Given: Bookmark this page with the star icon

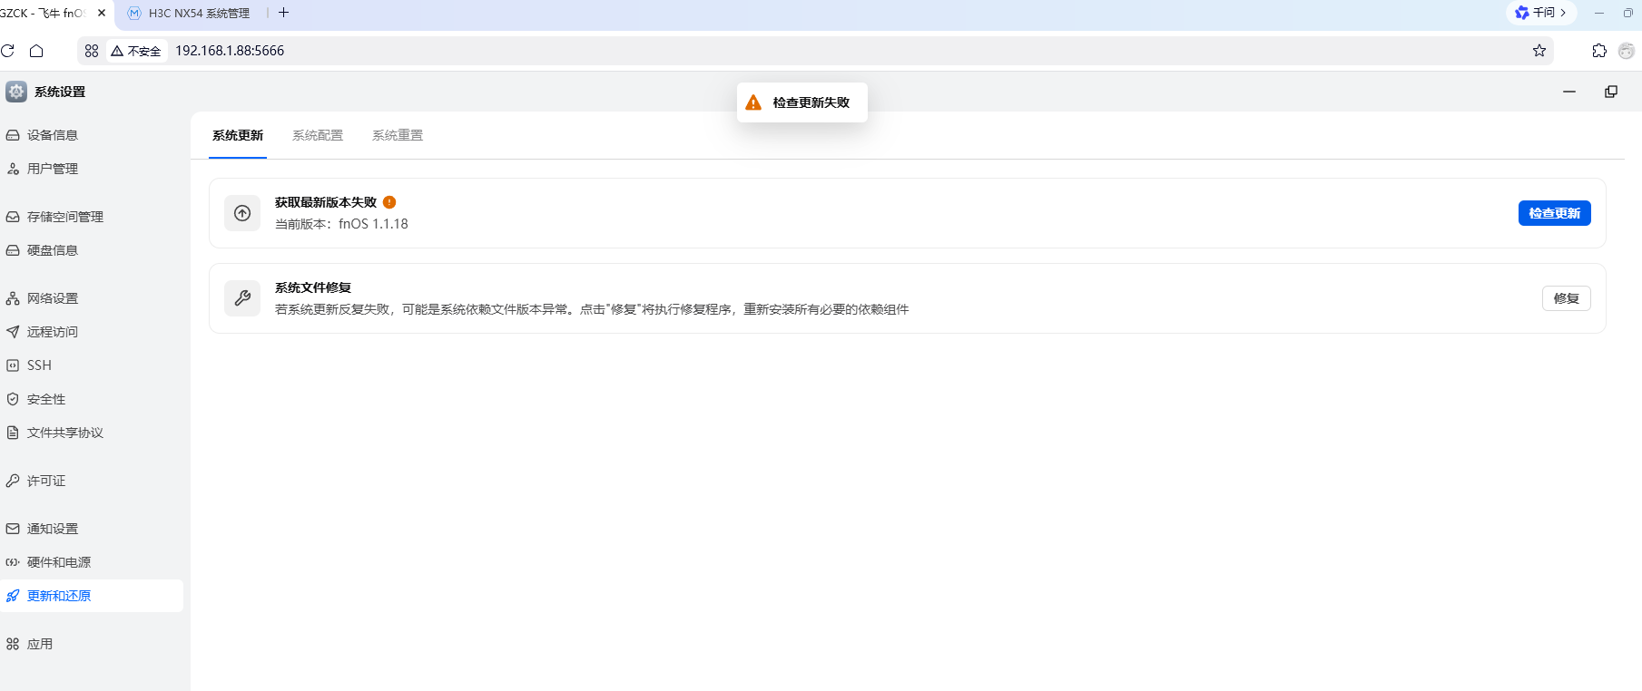Looking at the screenshot, I should tap(1539, 51).
